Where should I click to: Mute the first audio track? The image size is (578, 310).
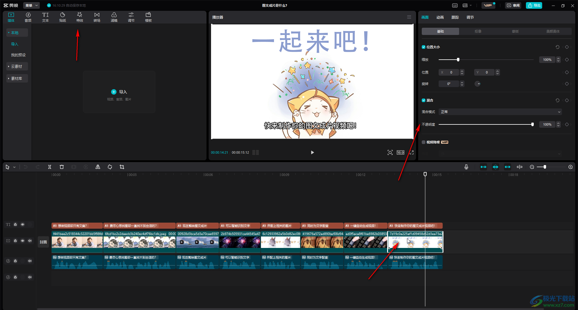point(30,261)
